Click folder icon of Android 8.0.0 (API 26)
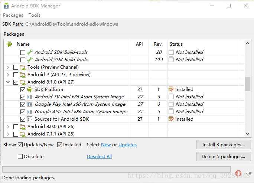 click(22, 127)
